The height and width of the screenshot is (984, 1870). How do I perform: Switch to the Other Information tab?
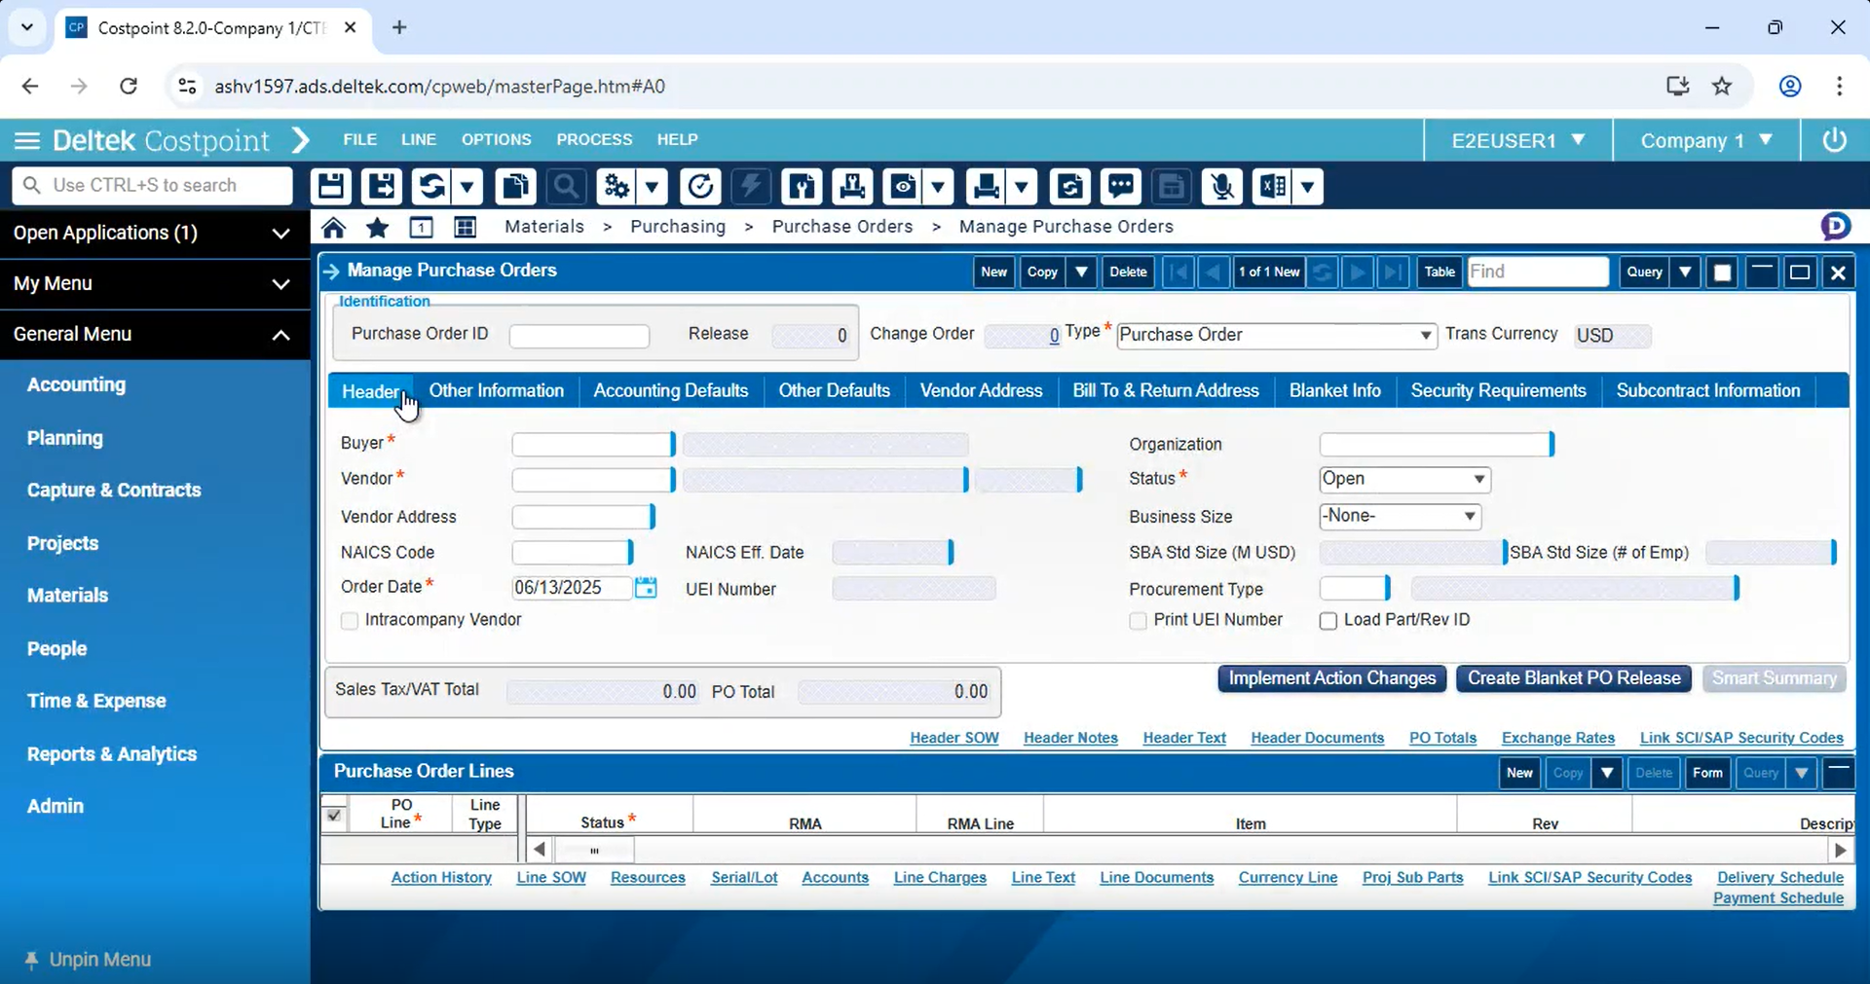[496, 390]
